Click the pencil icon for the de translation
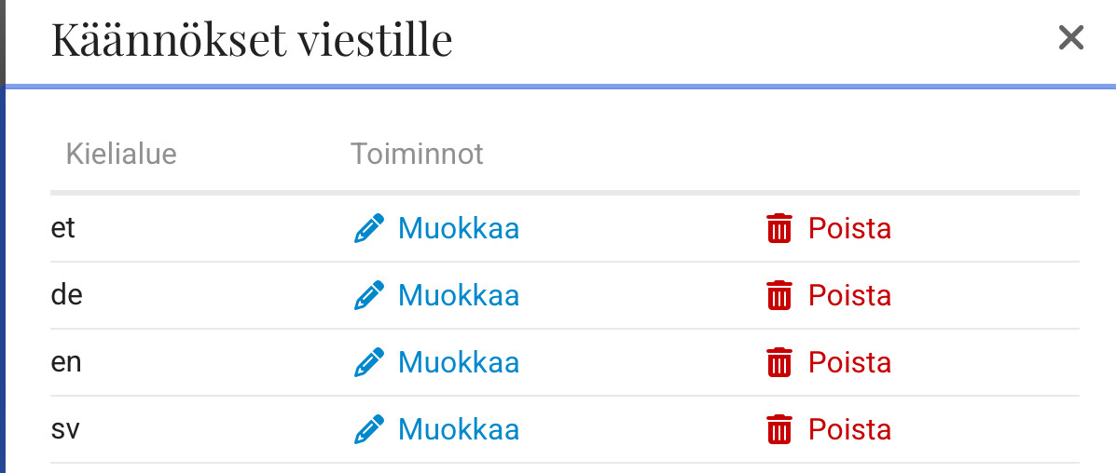 369,295
